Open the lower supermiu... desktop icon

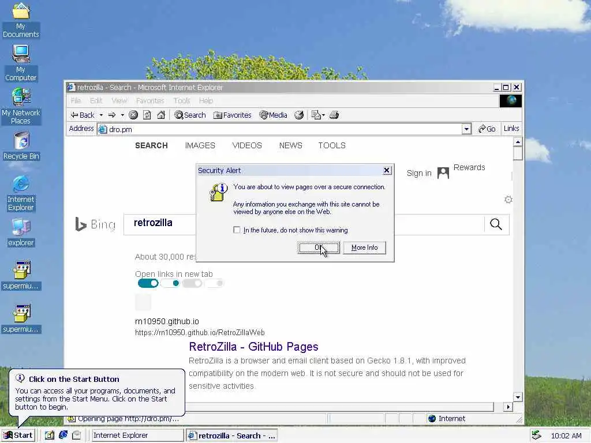pyautogui.click(x=21, y=318)
